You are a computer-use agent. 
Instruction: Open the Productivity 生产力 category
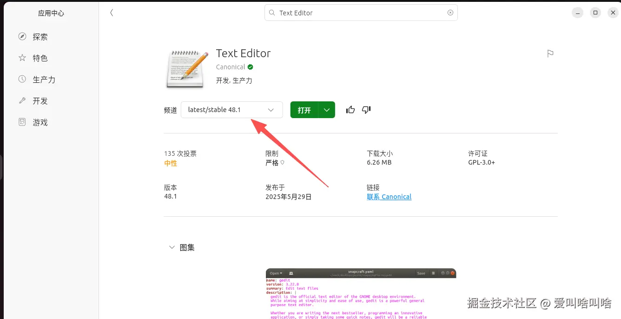click(x=51, y=80)
